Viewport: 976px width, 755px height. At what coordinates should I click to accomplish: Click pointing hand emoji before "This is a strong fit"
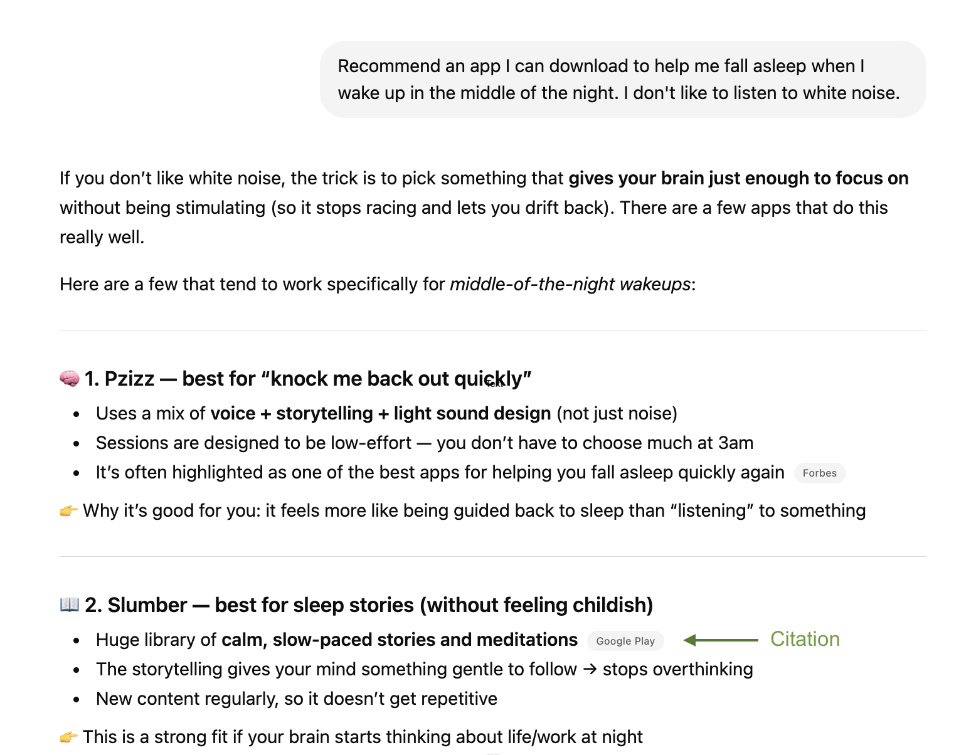[69, 737]
